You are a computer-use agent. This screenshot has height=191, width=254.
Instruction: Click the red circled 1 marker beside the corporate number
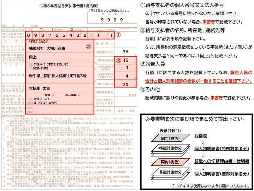[x=118, y=34]
